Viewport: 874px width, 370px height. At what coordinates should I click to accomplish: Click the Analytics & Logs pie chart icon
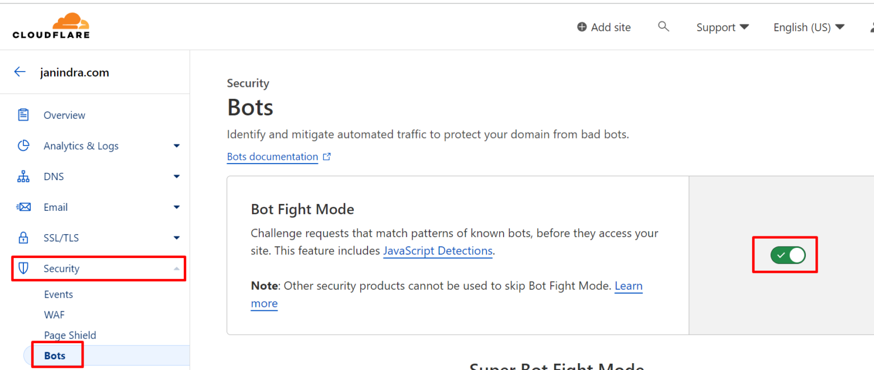[x=23, y=145]
